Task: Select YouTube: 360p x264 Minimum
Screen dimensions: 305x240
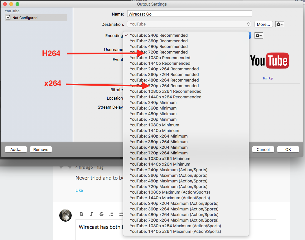Action: pyautogui.click(x=186, y=142)
